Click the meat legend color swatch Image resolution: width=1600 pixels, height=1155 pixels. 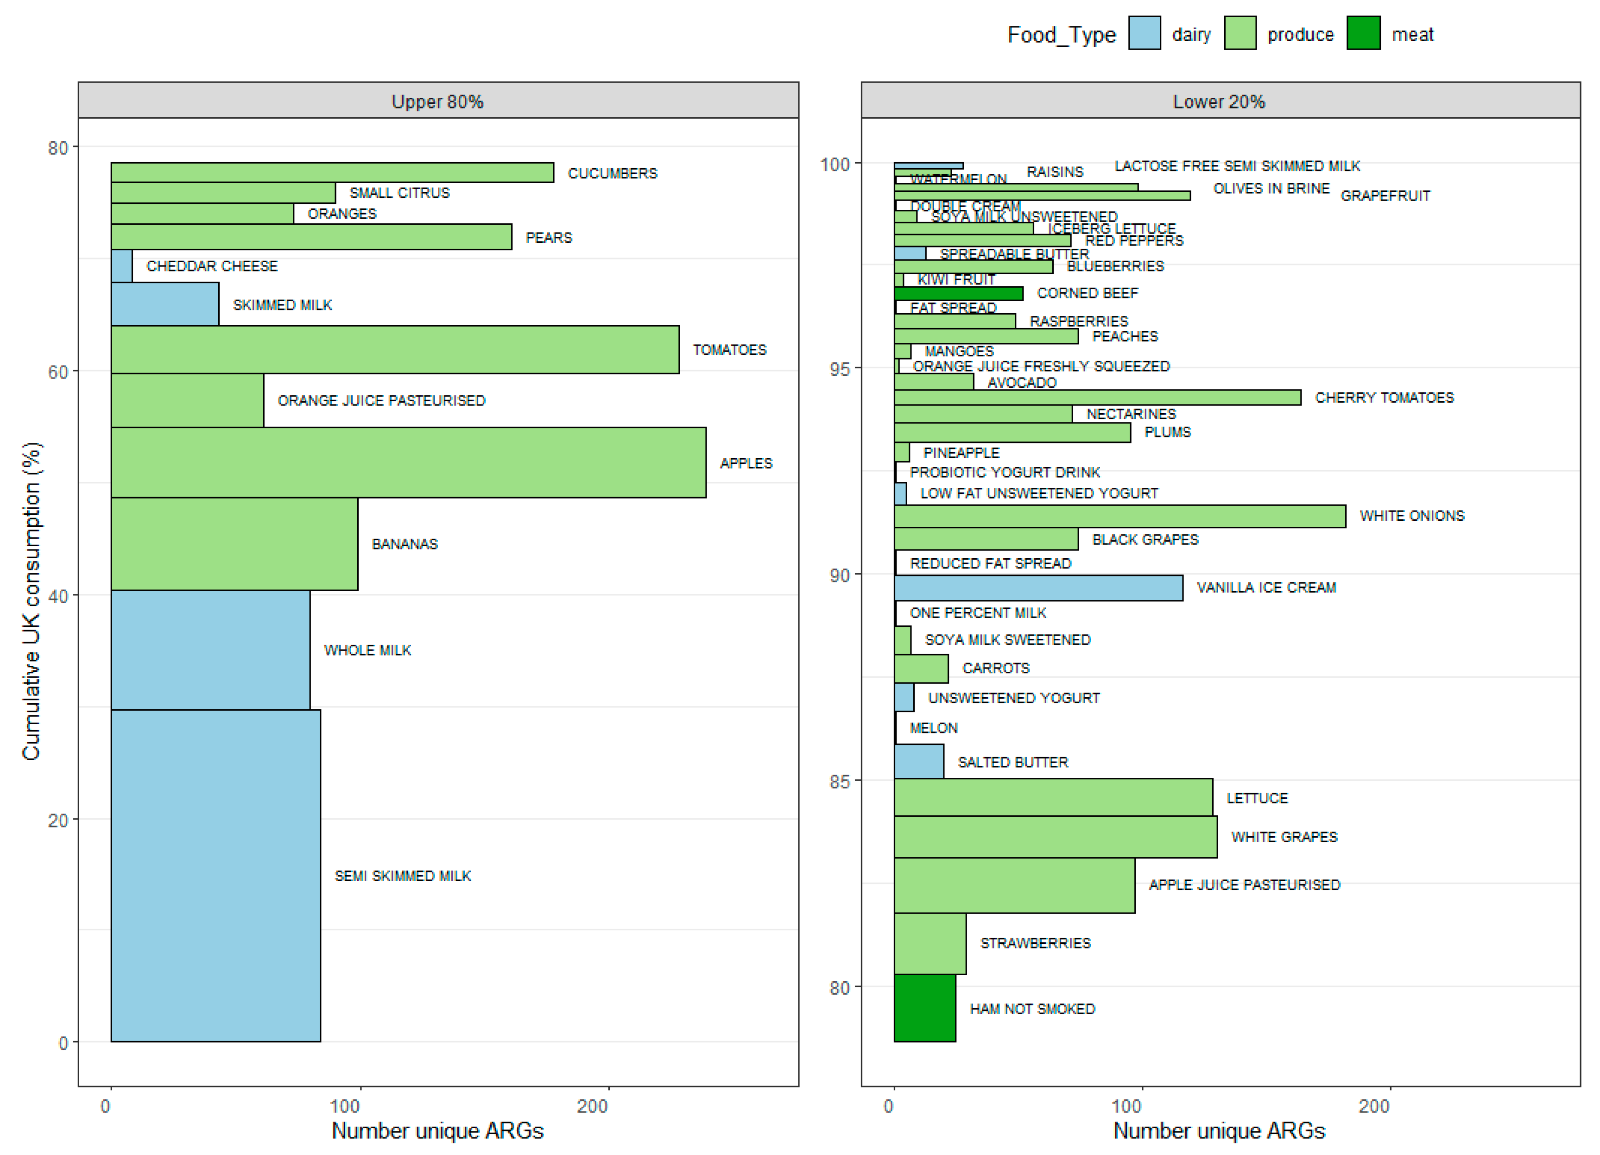click(x=1364, y=33)
